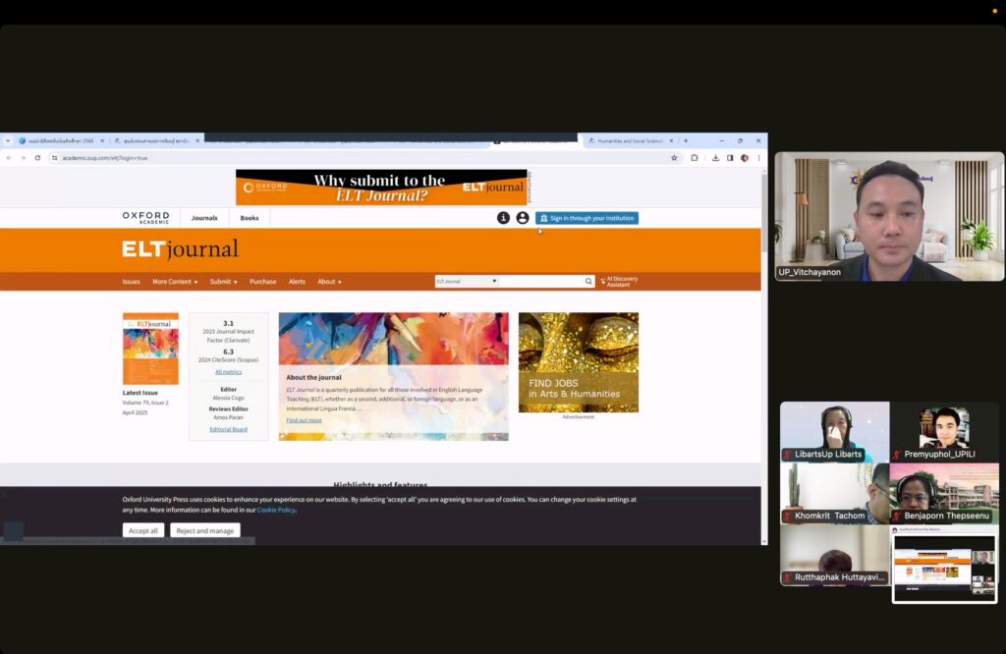The image size is (1006, 654).
Task: Click muted mic icon on Khomkrit Tachom
Action: pos(787,516)
